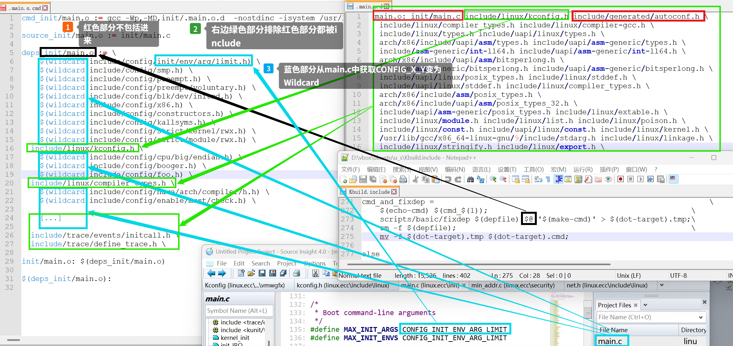Click the Cut scissors icon in Source Insight
The image size is (733, 346).
(x=315, y=273)
